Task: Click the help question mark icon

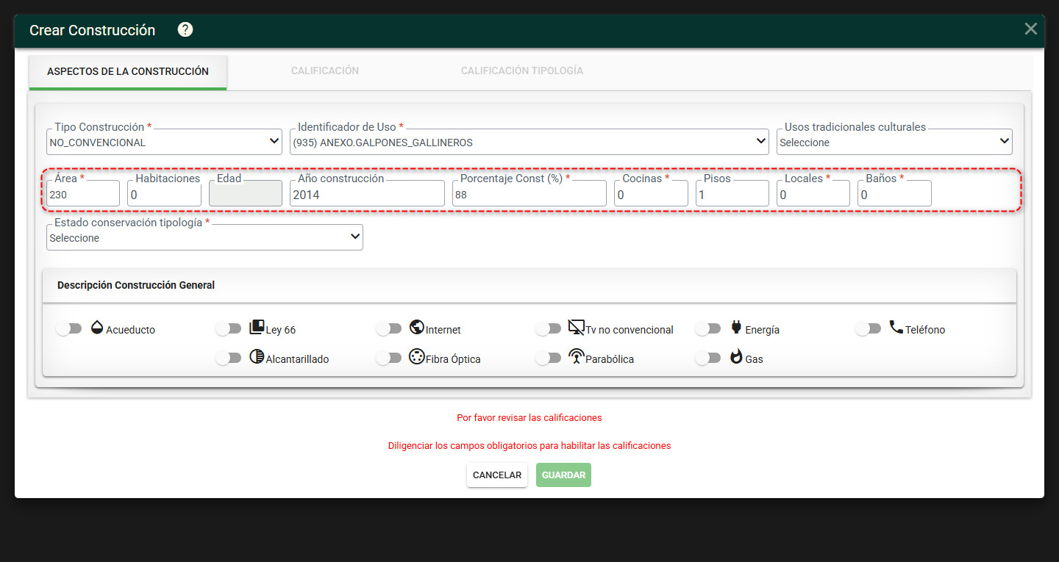Action: click(185, 29)
